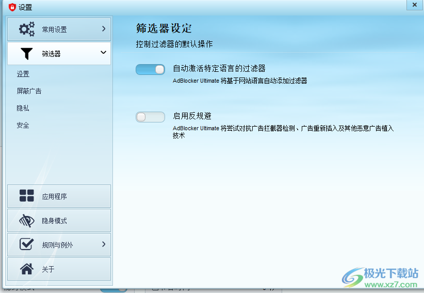Viewport: 424px width, 293px height.
Task: Open the 设置 filter submenu item
Action: pos(23,74)
